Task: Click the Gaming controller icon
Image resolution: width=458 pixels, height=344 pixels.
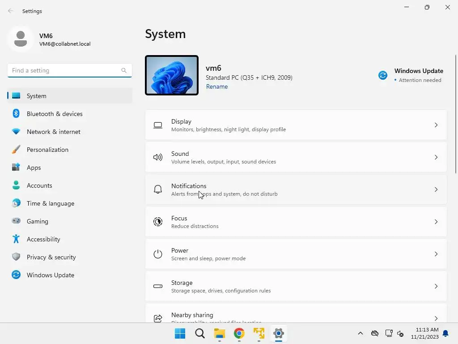Action: tap(16, 221)
